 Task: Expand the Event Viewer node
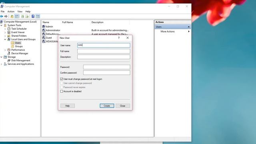pos(5,32)
